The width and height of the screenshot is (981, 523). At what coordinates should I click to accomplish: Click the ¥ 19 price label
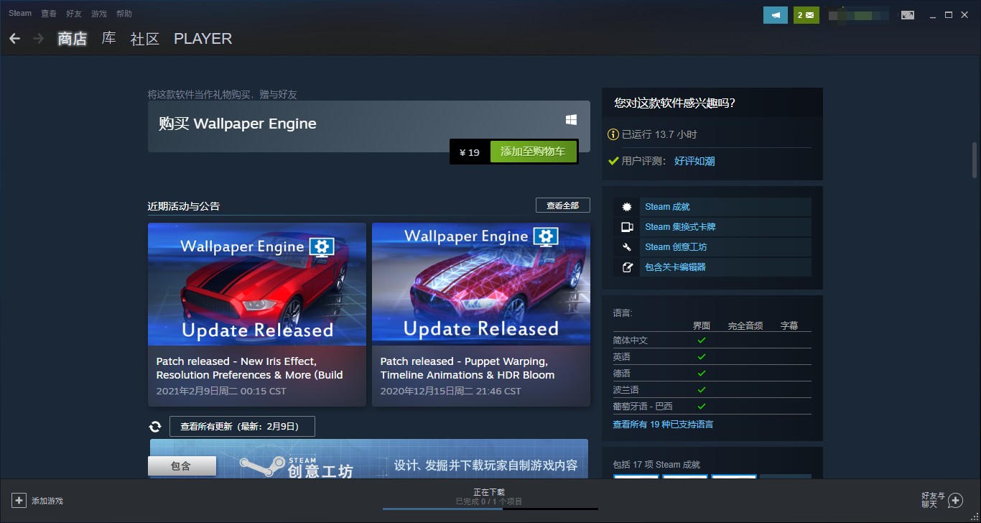470,152
